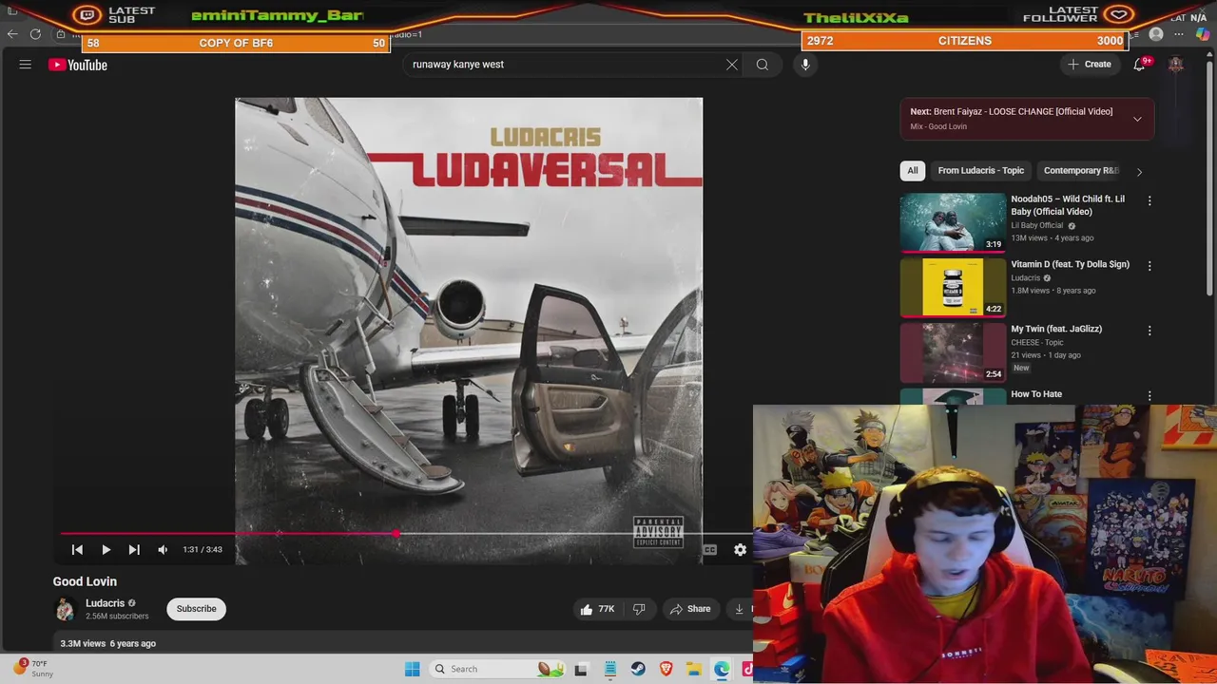The image size is (1217, 684).
Task: Download the video
Action: 740,609
